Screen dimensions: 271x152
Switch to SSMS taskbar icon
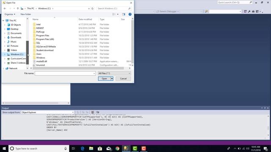tap(126, 148)
